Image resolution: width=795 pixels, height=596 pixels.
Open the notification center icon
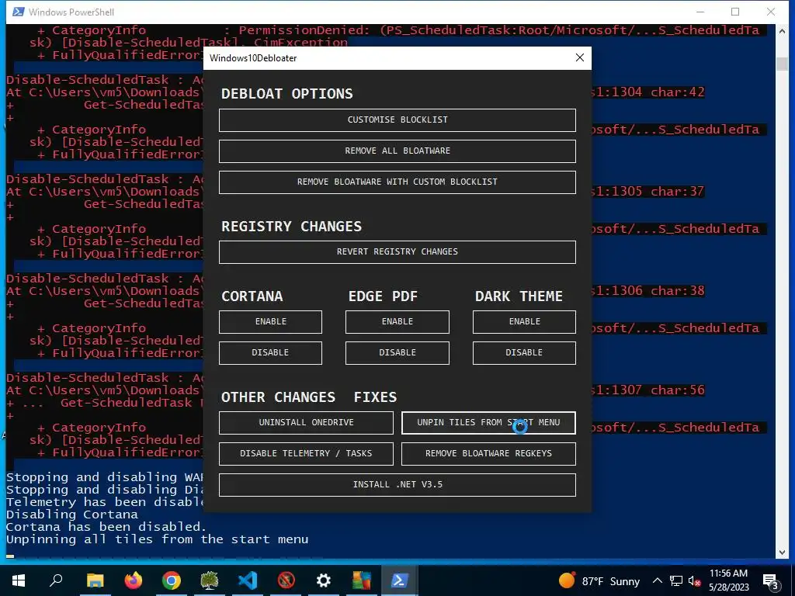(x=770, y=581)
